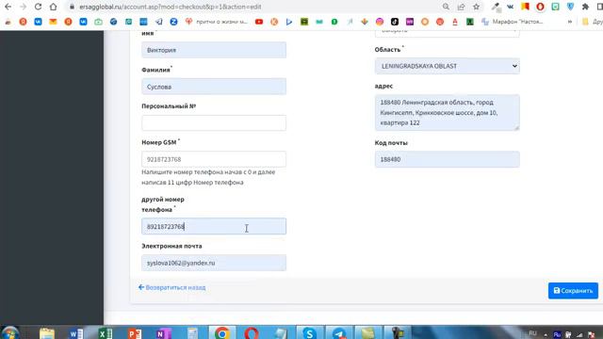603x339 pixels.
Task: Open Skype from the taskbar
Action: click(310, 332)
